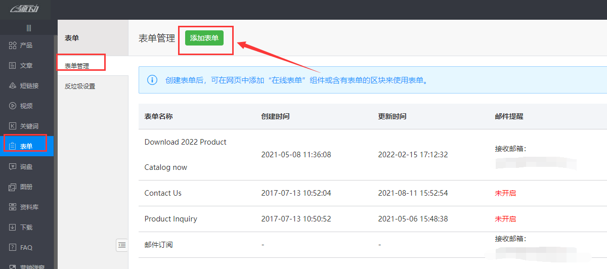The image size is (607, 269).
Task: Collapse the submenu panel with the indent icon
Action: tap(122, 245)
